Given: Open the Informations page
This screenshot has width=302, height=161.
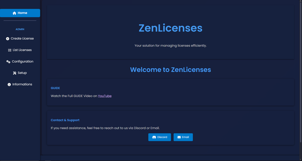Looking at the screenshot, I should click(x=20, y=84).
